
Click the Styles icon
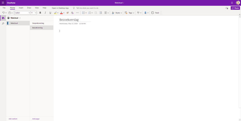pyautogui.click(x=113, y=13)
